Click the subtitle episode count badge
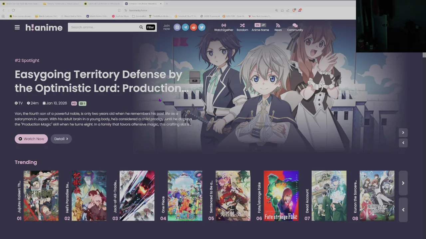 83,103
